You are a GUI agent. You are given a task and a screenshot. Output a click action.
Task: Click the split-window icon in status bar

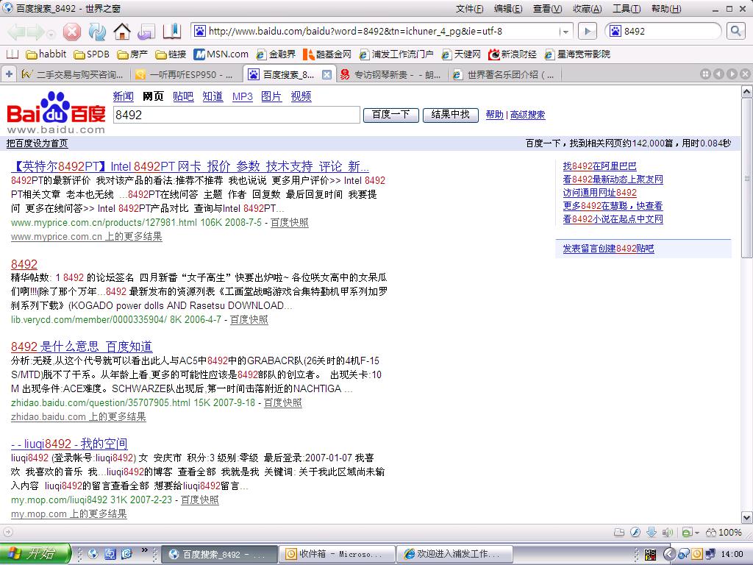tap(619, 532)
